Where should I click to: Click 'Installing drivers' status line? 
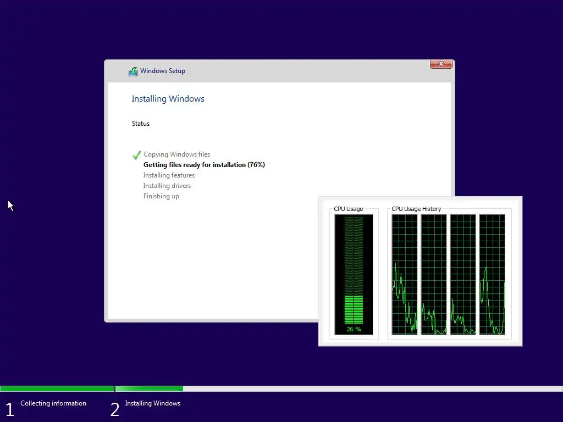pyautogui.click(x=167, y=186)
